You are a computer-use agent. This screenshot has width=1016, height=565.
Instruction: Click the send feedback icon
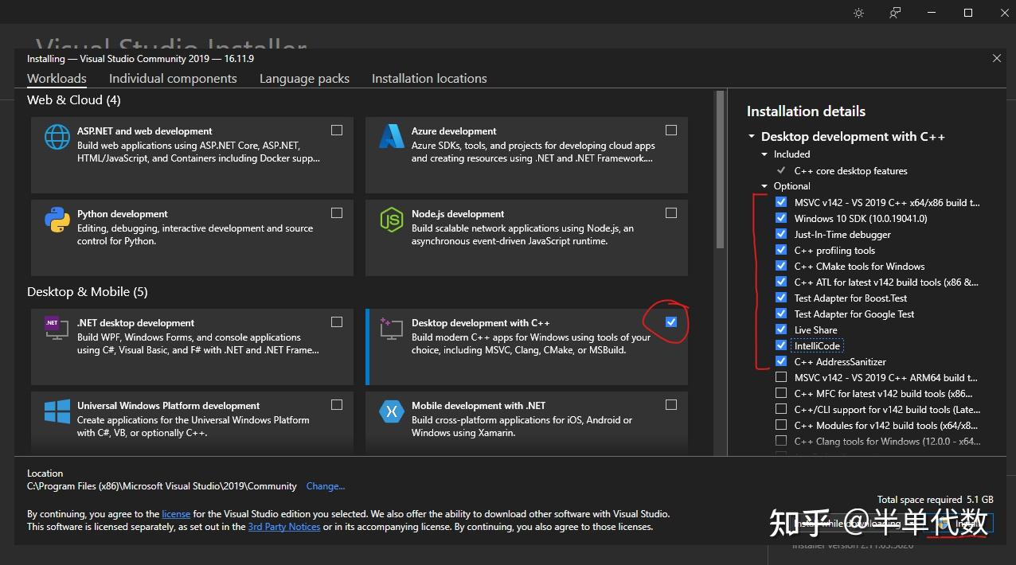tap(894, 13)
